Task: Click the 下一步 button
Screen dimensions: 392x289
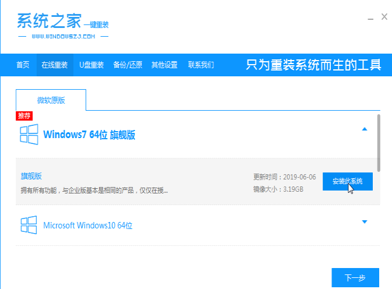Action: [x=355, y=277]
